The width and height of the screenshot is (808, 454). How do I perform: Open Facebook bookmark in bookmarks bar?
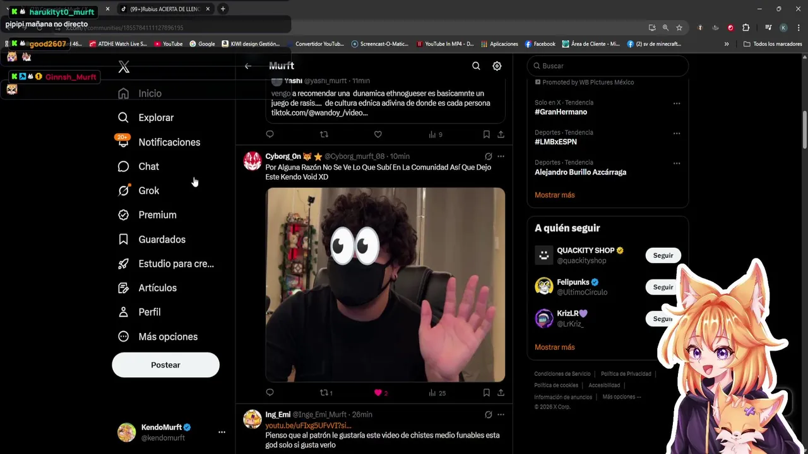pyautogui.click(x=540, y=44)
